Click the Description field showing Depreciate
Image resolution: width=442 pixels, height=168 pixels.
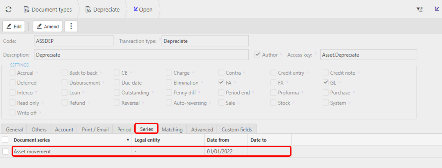coord(141,55)
